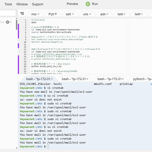Screen dimensions: 152x152
Task: Click line number 20 in the gutter
Action: tap(25, 66)
